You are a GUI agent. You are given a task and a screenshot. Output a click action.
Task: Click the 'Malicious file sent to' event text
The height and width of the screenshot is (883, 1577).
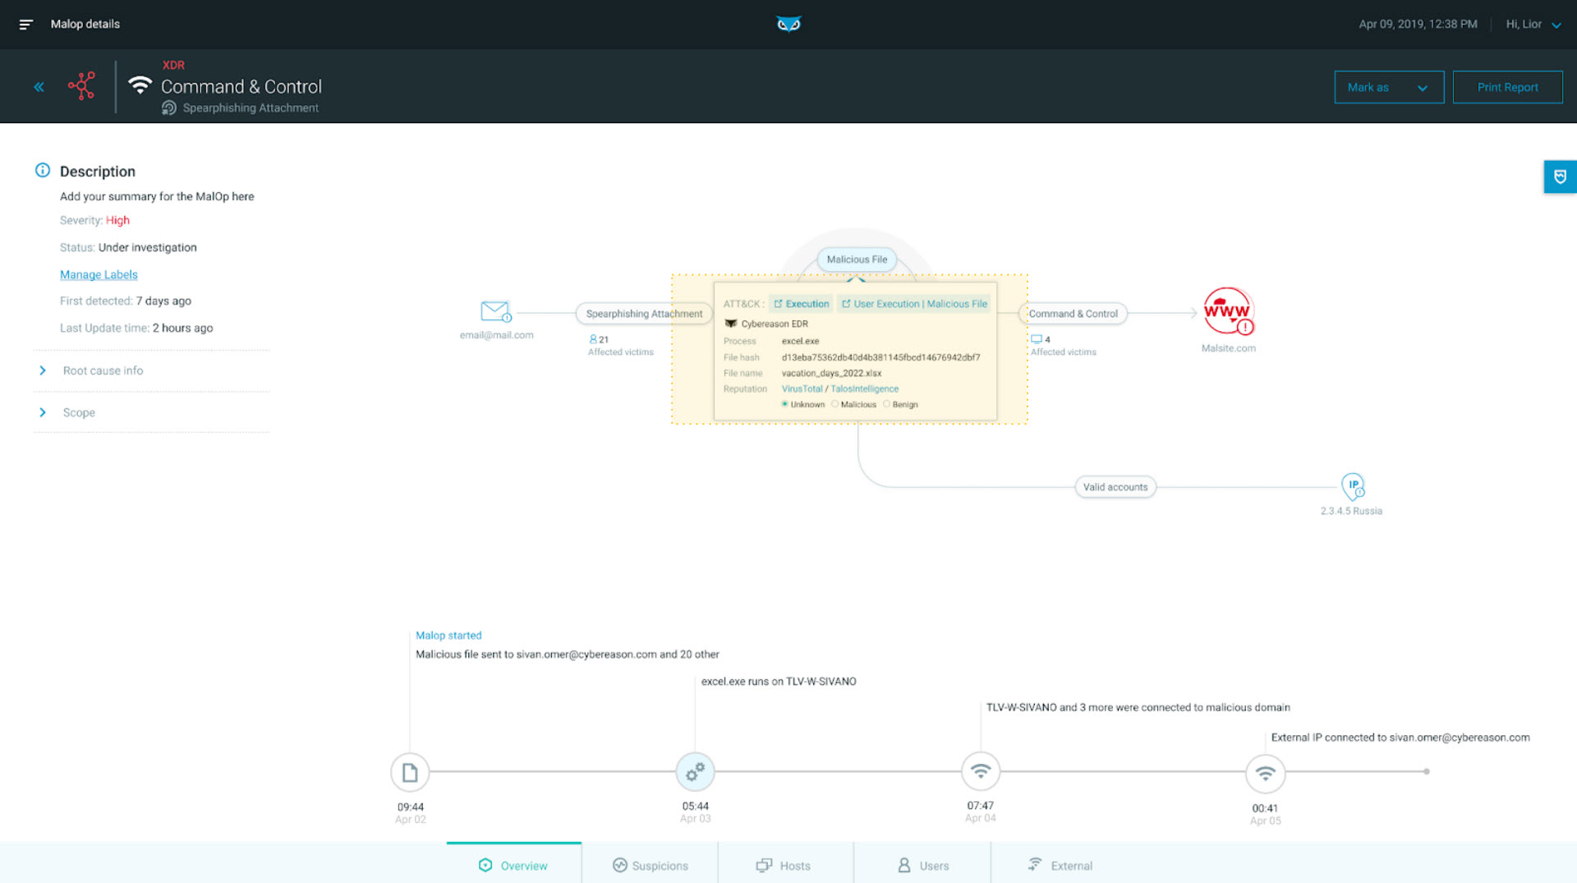pyautogui.click(x=568, y=654)
